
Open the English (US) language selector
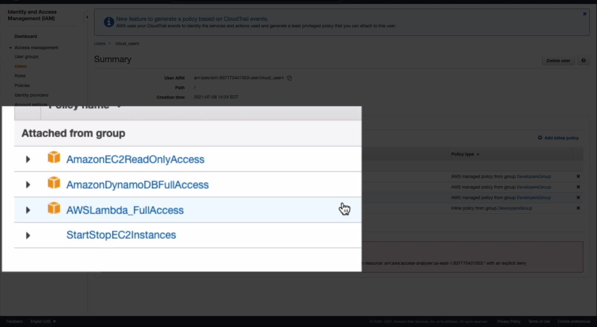point(43,321)
